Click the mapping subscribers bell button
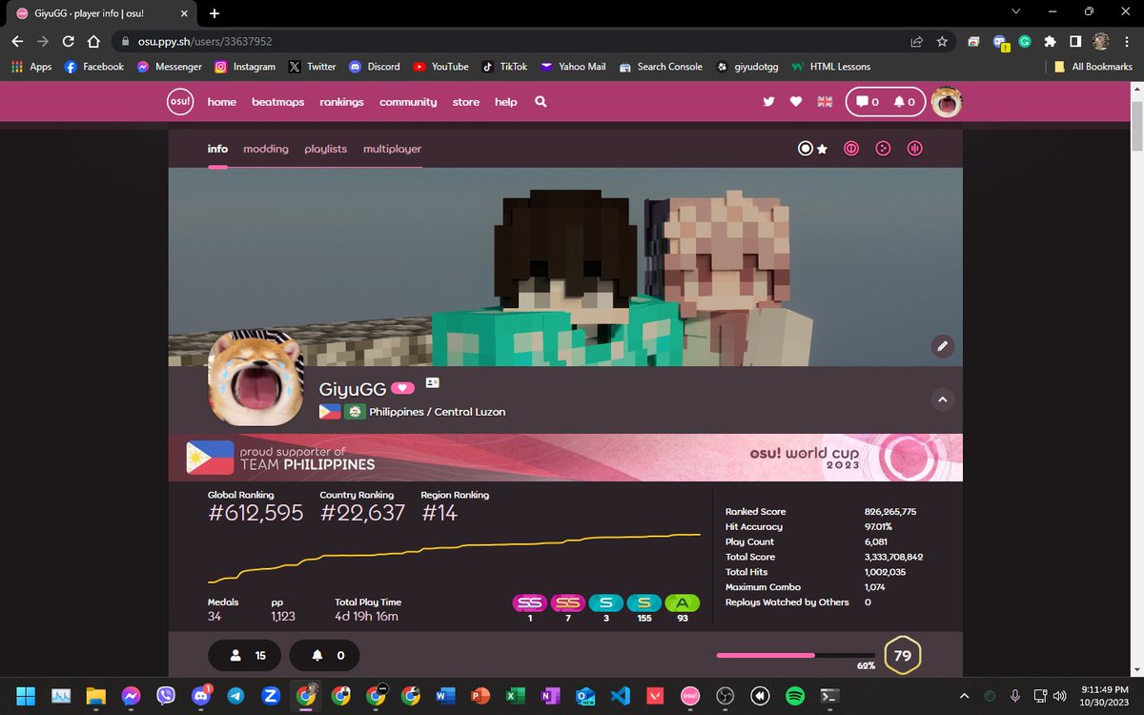The height and width of the screenshot is (715, 1144). click(x=324, y=656)
